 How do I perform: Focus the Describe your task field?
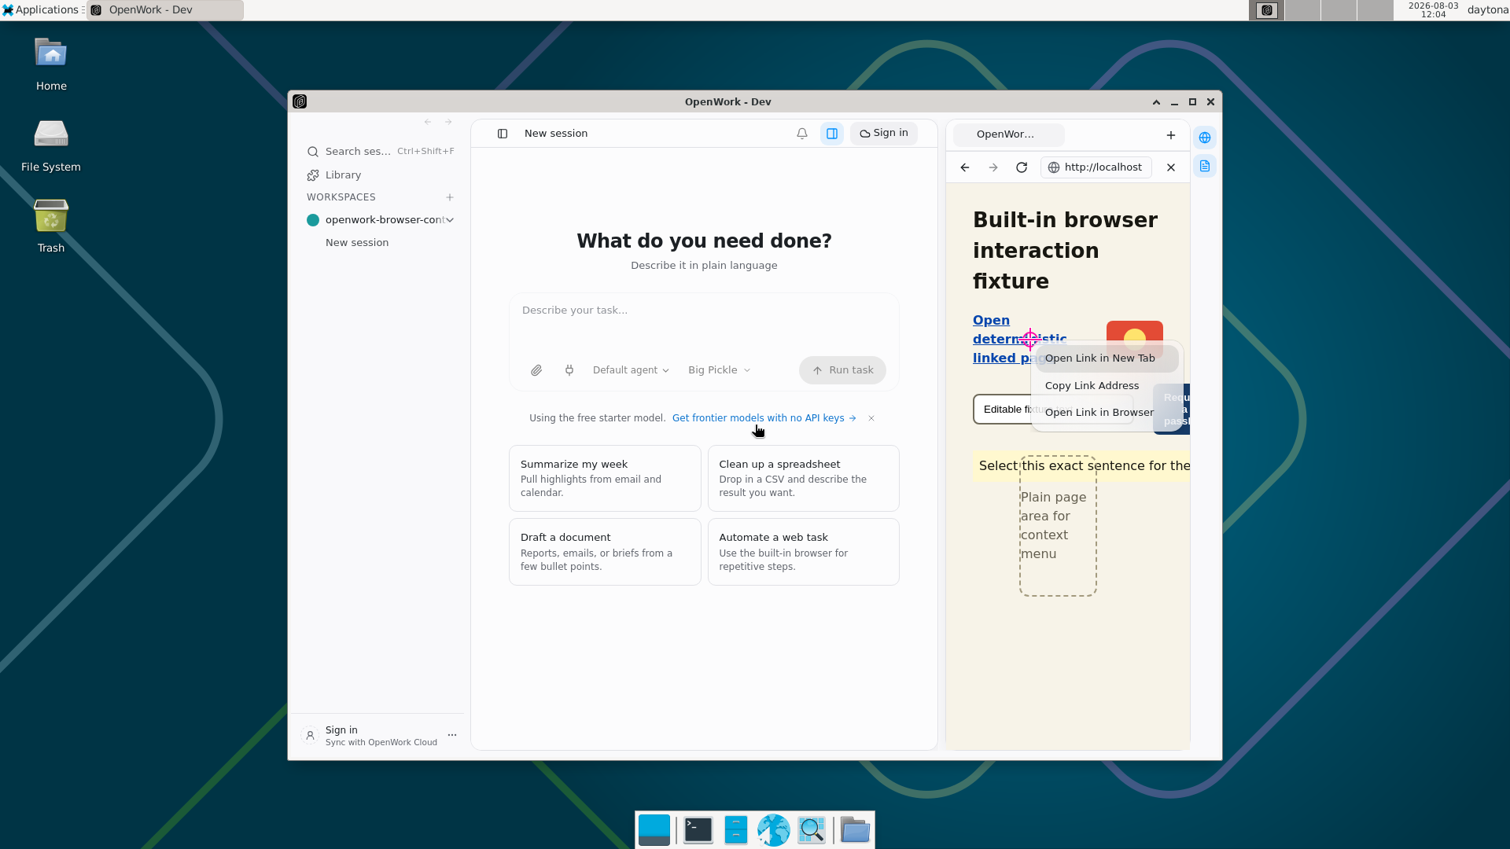pos(704,324)
